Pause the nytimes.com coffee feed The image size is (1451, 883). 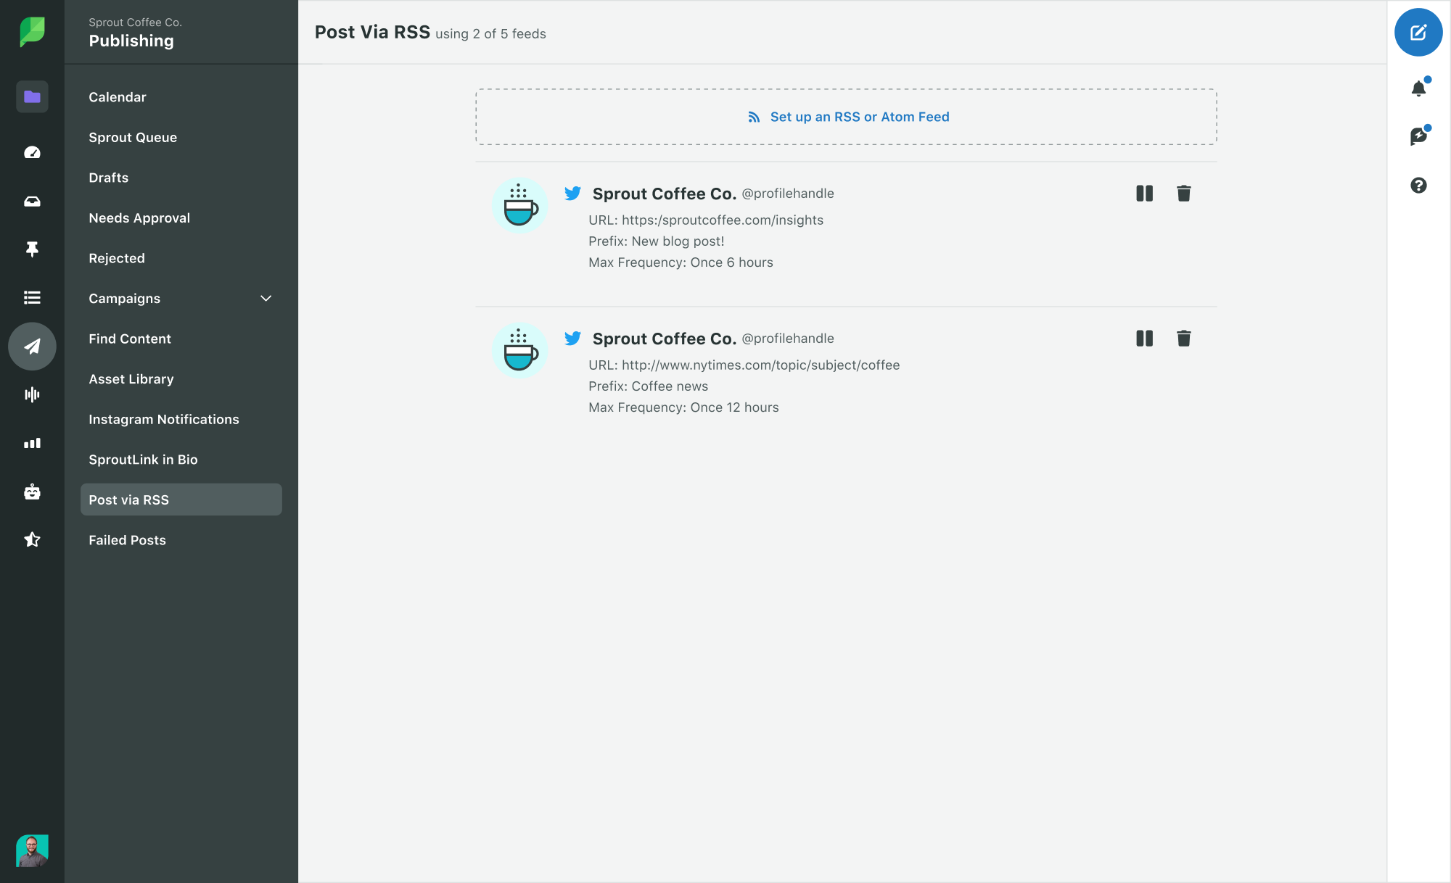[1144, 338]
